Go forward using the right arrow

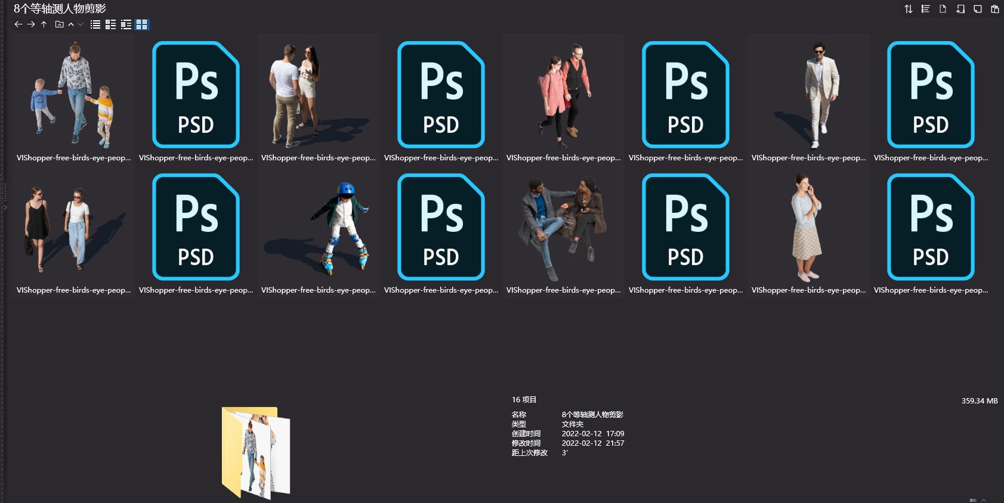pyautogui.click(x=31, y=24)
